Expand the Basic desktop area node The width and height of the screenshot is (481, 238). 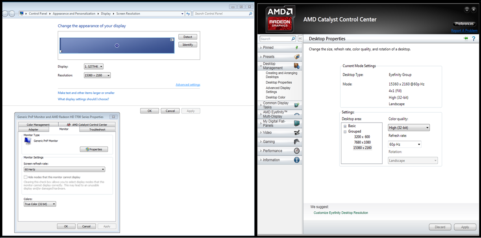click(345, 126)
